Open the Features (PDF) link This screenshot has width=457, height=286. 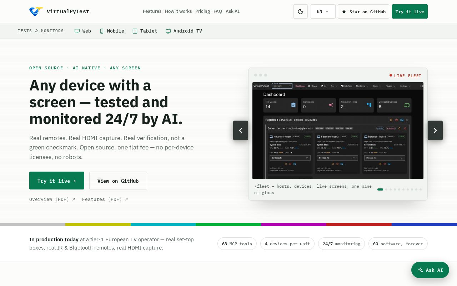[x=105, y=199]
